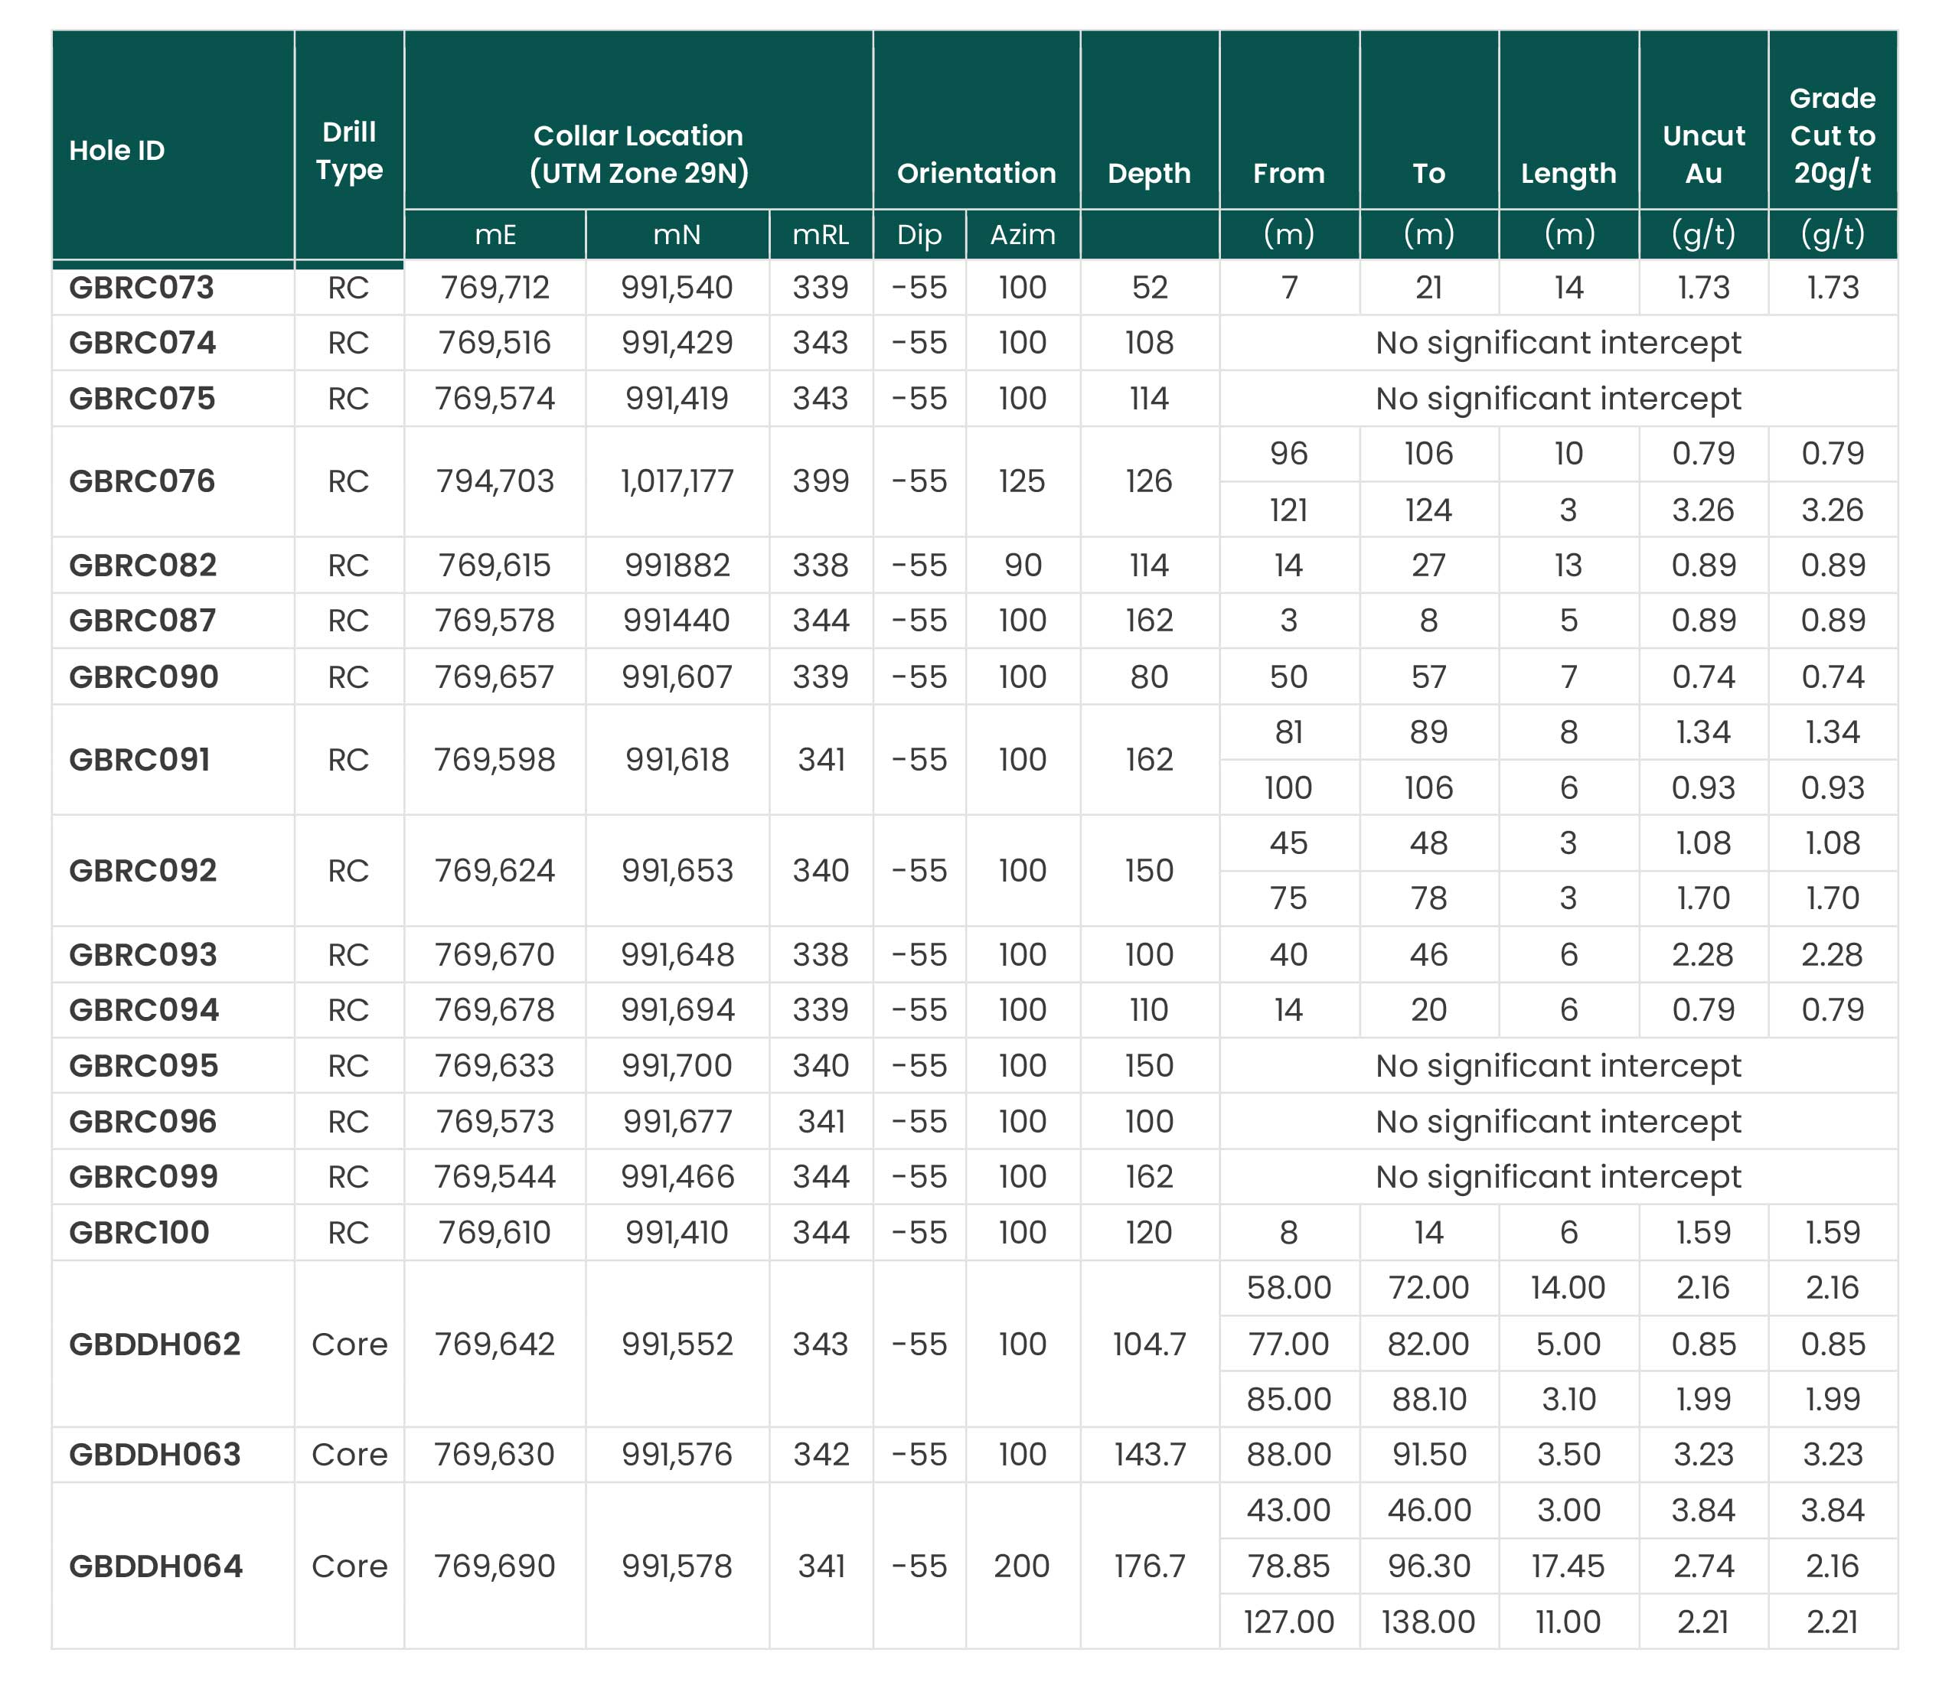Select hole ID GBRC082
1952x1695 pixels.
pyautogui.click(x=143, y=565)
